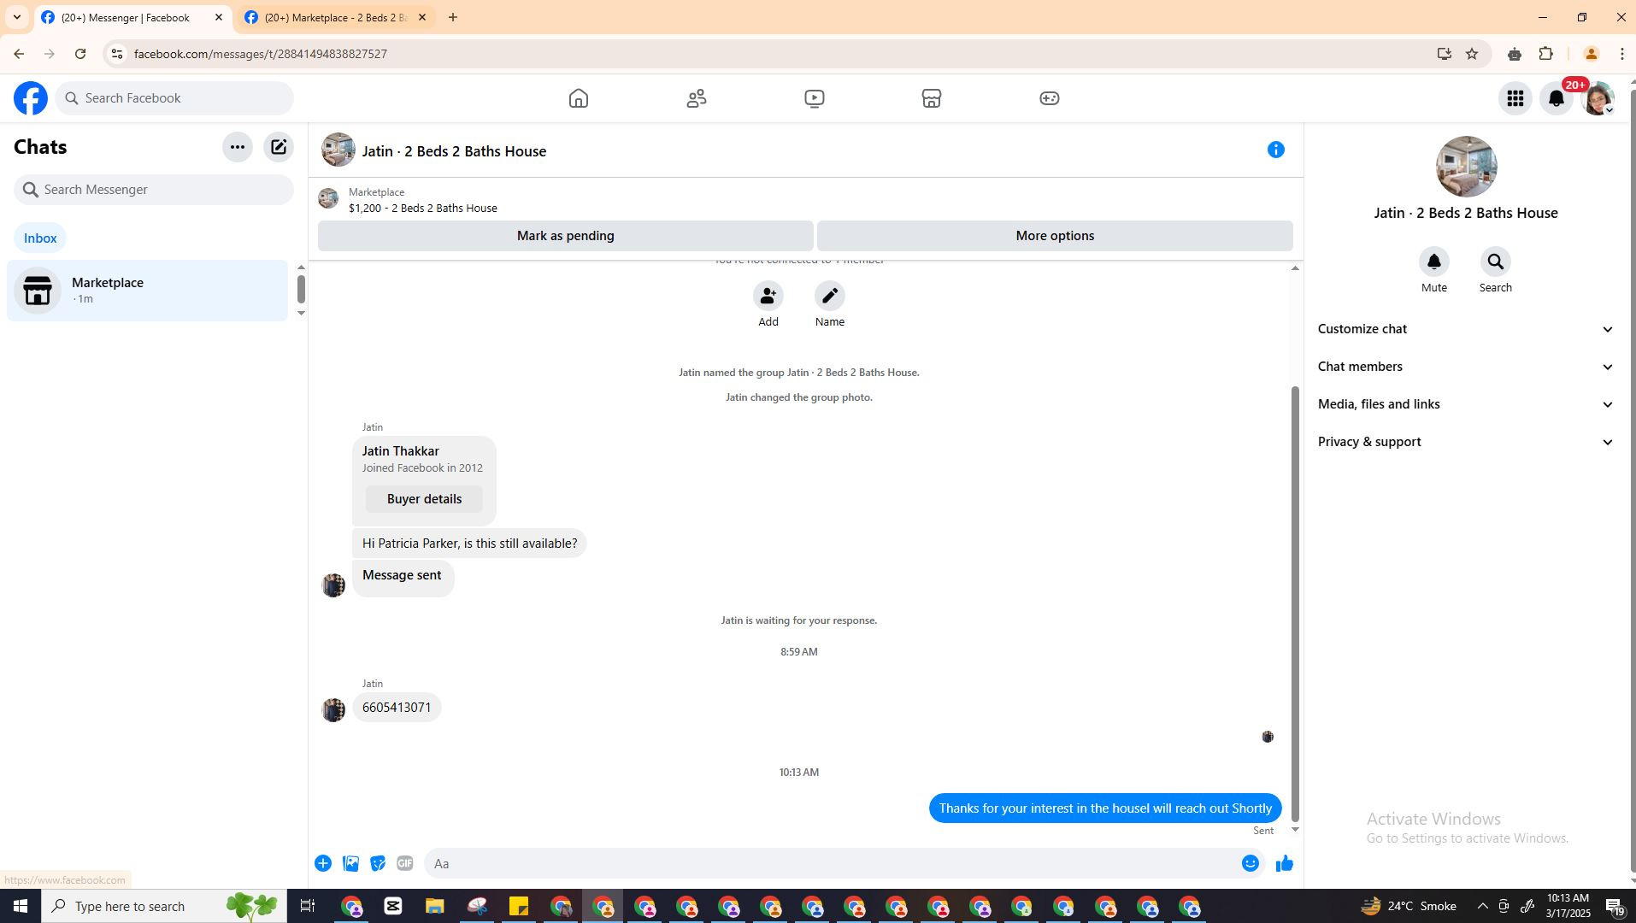This screenshot has height=923, width=1636.
Task: Select the Inbox filter tab
Action: pyautogui.click(x=40, y=238)
